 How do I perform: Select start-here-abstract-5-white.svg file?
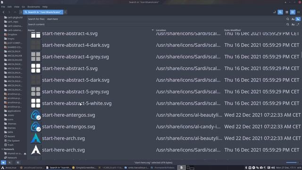(x=76, y=103)
